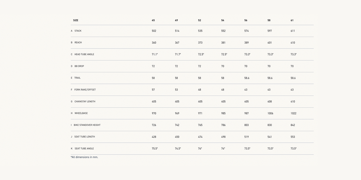Select the FORK RAKE/OFFSET row label

click(x=85, y=90)
